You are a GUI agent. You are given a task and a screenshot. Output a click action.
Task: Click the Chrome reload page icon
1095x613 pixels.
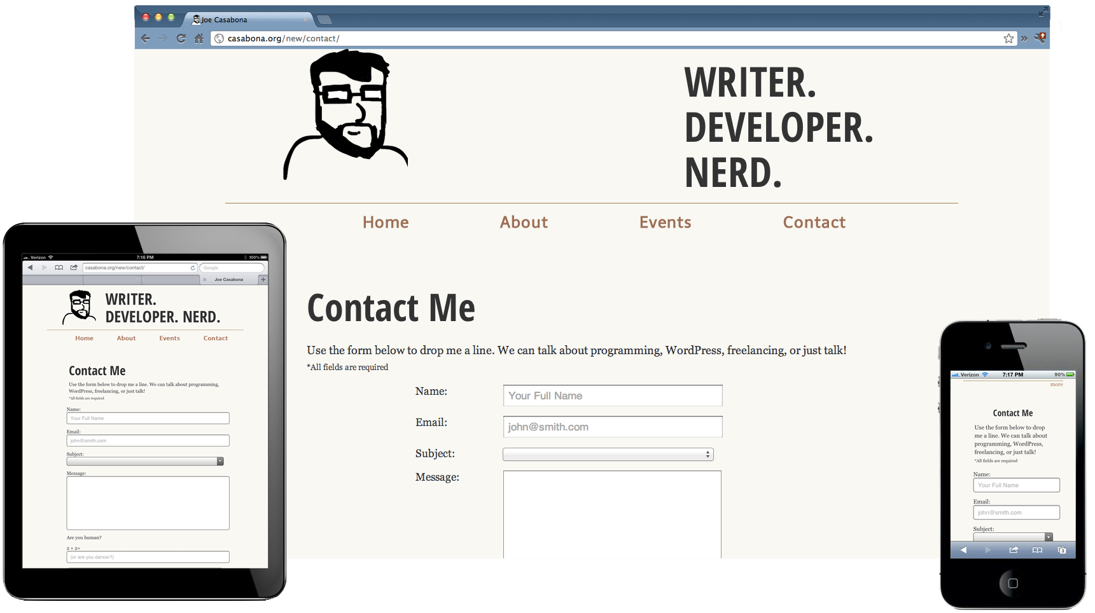pyautogui.click(x=181, y=39)
